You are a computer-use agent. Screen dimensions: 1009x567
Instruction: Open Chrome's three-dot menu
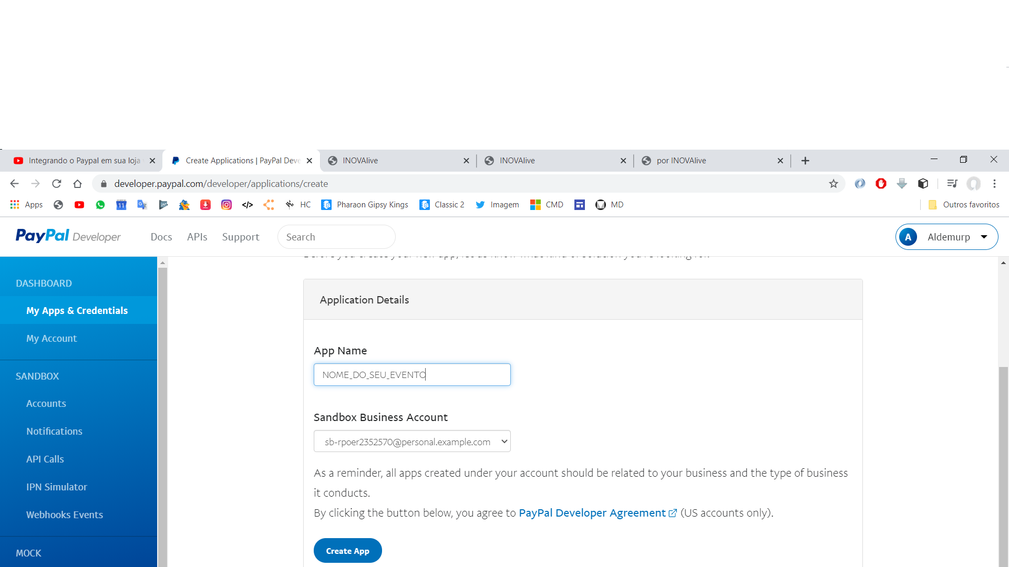(x=994, y=184)
